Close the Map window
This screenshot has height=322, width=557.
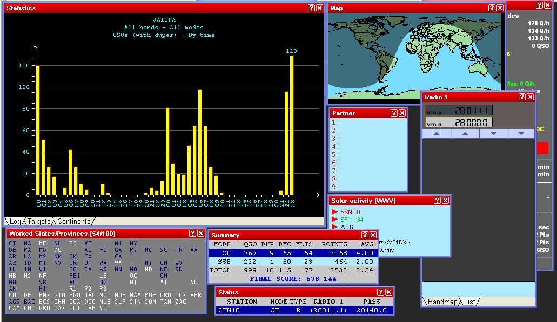[500, 8]
